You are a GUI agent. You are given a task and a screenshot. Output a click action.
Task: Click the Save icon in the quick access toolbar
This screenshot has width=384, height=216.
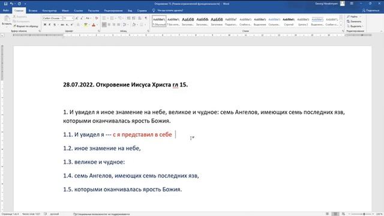(x=5, y=4)
